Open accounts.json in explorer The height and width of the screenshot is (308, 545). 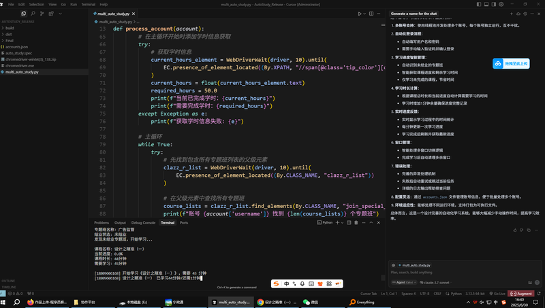[16, 47]
